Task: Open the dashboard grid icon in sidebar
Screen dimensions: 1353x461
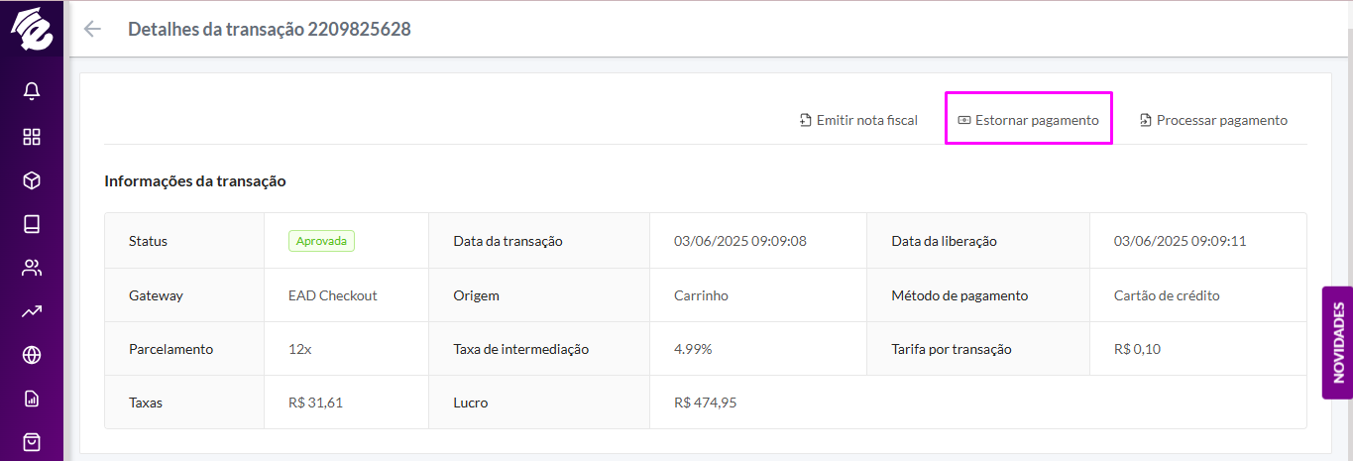Action: pyautogui.click(x=32, y=137)
